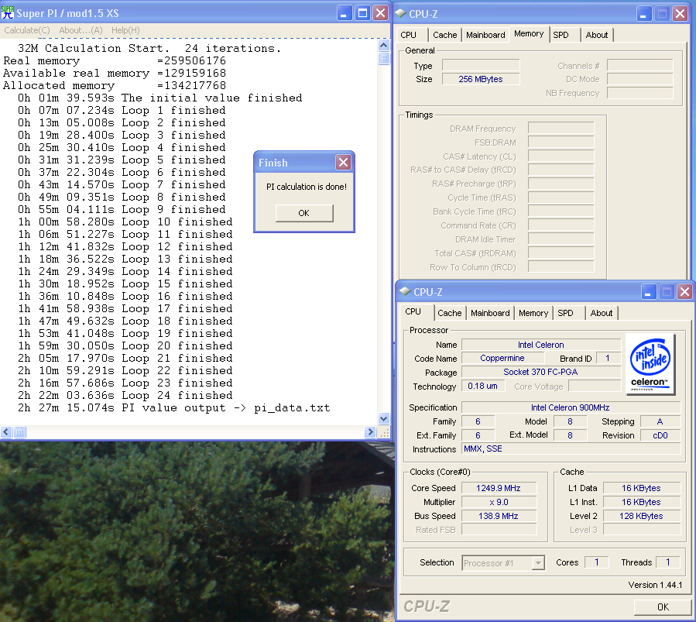Image resolution: width=696 pixels, height=622 pixels.
Task: Click the Size field showing 256 MBytes
Action: 481,79
